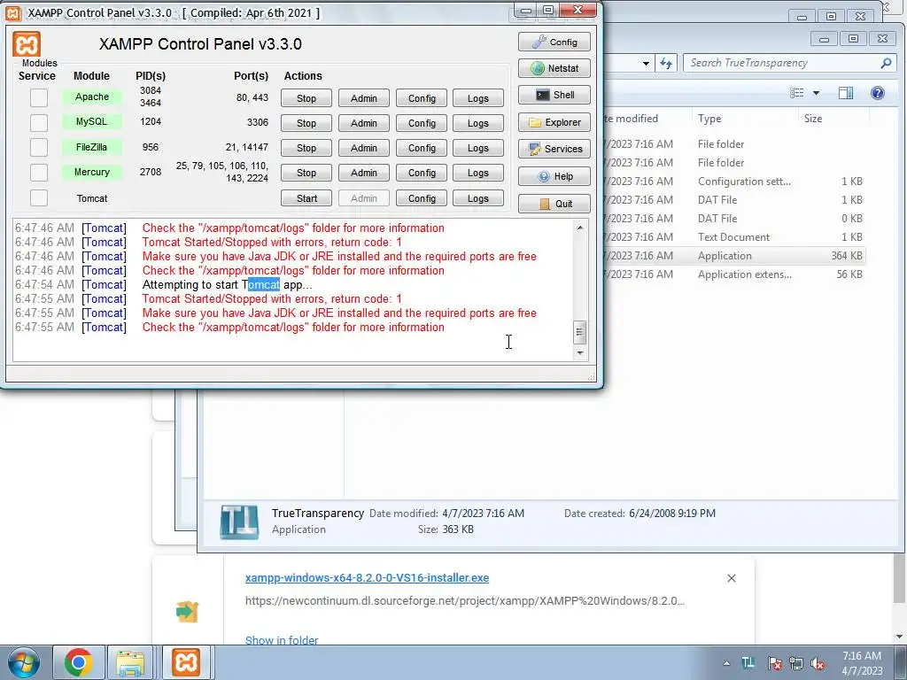Show hidden tray icons arrow
Screen dimensions: 907x680
[x=726, y=663]
